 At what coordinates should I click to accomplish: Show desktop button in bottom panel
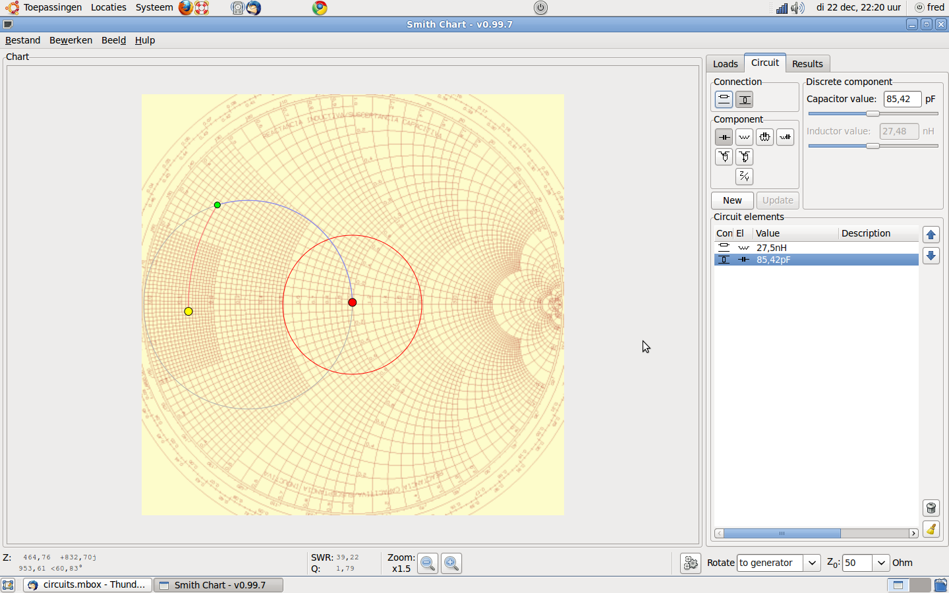click(8, 585)
